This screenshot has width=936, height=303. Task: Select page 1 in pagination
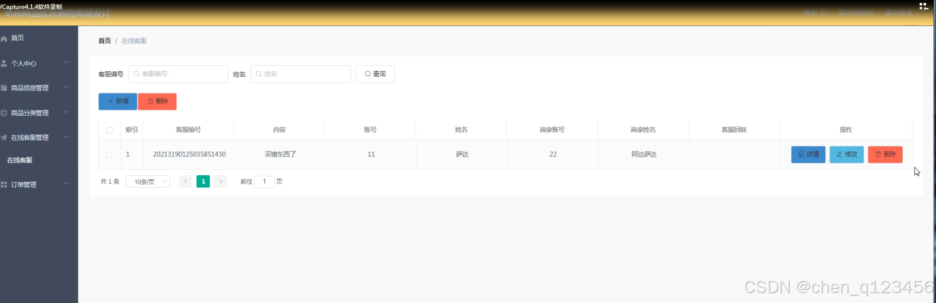pyautogui.click(x=203, y=182)
